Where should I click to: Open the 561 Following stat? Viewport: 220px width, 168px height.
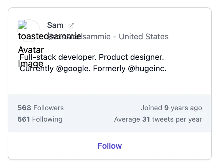[x=40, y=119]
